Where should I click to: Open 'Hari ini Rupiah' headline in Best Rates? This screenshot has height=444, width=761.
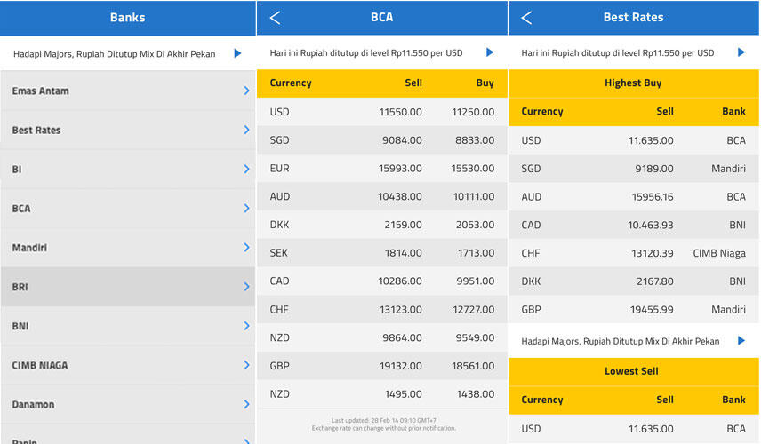tap(617, 52)
